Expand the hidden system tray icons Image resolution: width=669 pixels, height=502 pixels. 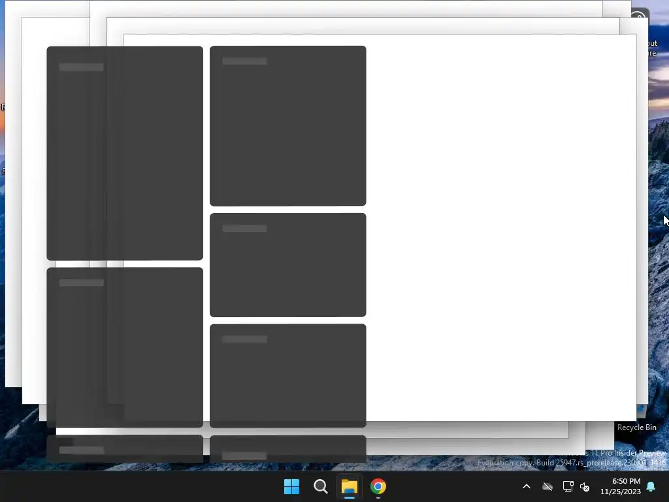pyautogui.click(x=527, y=486)
